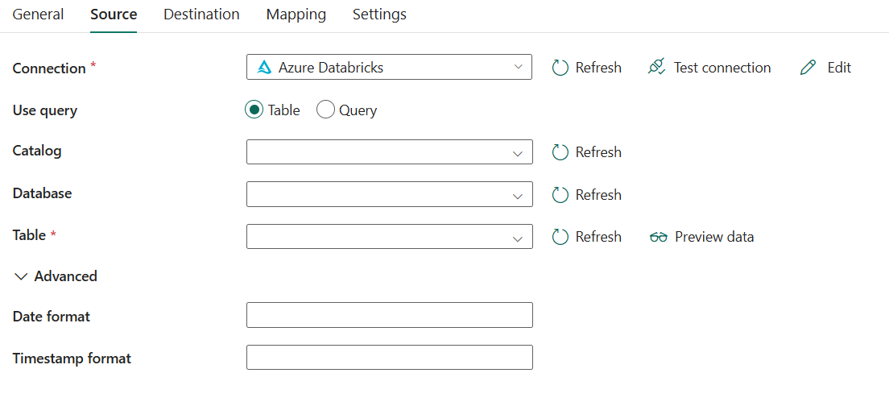Collapse the Advanced section
This screenshot has height=402, width=889.
pyautogui.click(x=56, y=276)
